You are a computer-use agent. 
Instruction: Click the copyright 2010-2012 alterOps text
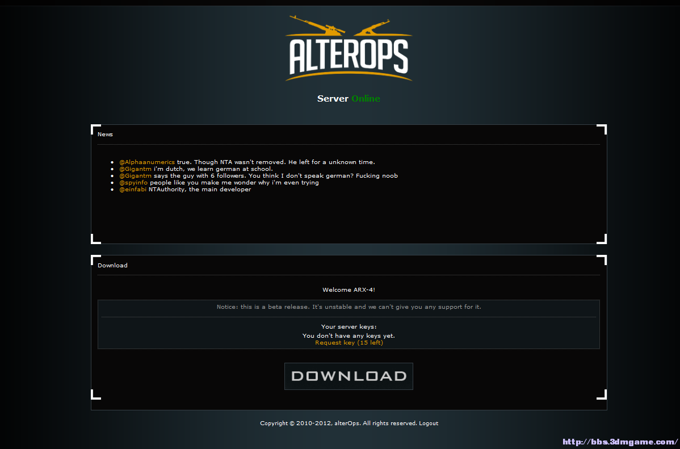tap(339, 423)
